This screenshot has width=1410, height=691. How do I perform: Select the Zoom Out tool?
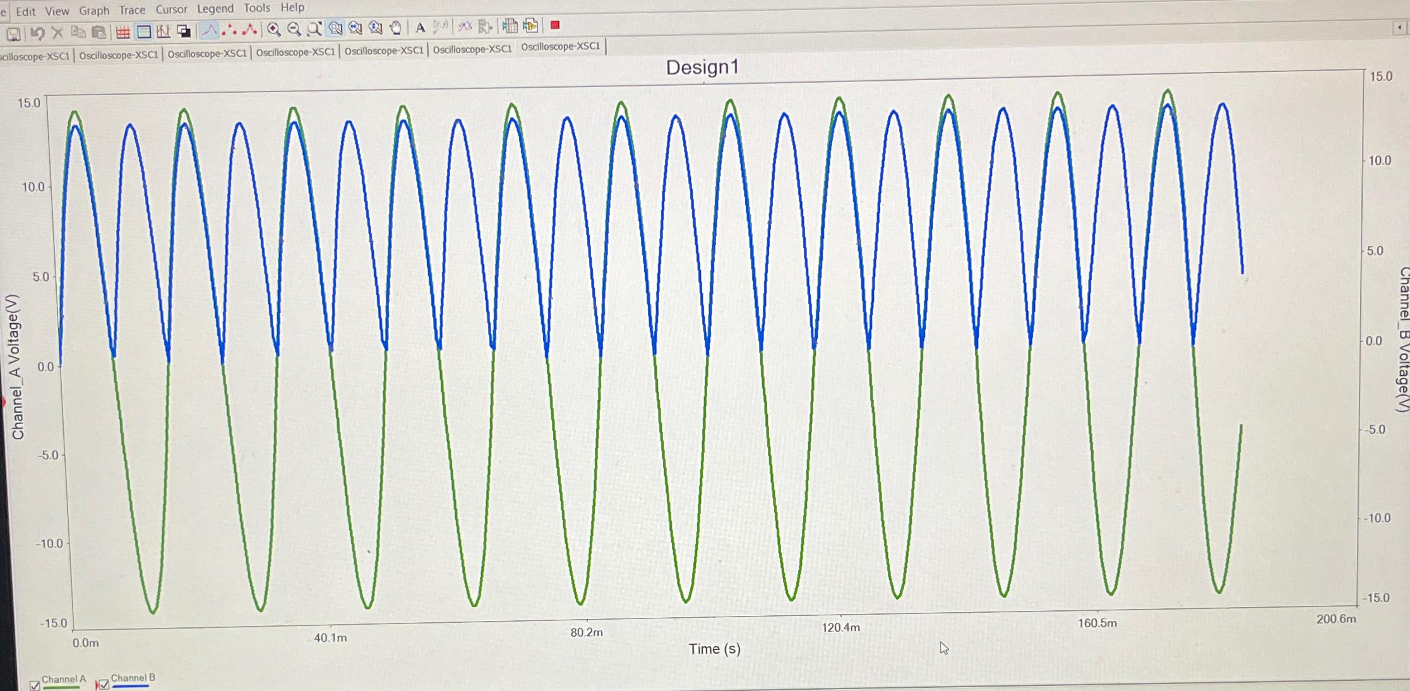point(292,28)
